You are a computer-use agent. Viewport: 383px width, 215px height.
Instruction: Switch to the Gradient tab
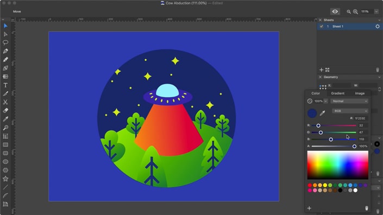click(x=337, y=93)
